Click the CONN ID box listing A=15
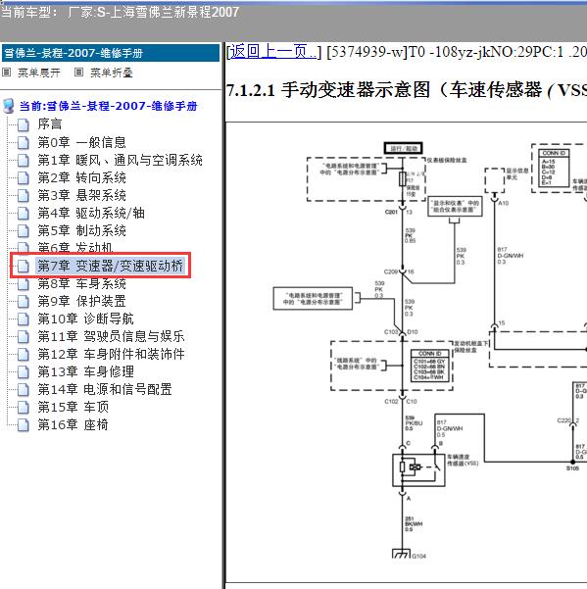This screenshot has width=587, height=589. coord(554,168)
